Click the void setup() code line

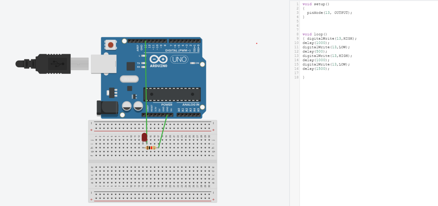(x=316, y=4)
